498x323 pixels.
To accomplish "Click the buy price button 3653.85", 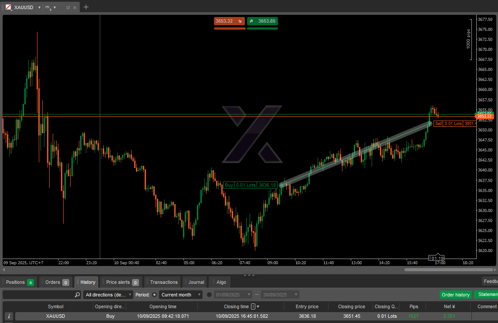I will pyautogui.click(x=262, y=21).
